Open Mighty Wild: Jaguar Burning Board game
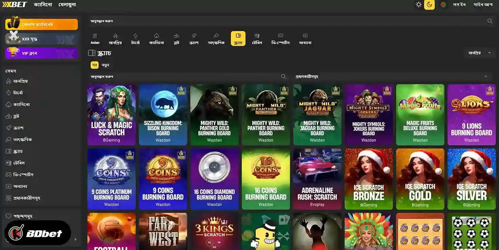Screen dimensions: 499x250 pyautogui.click(x=317, y=115)
